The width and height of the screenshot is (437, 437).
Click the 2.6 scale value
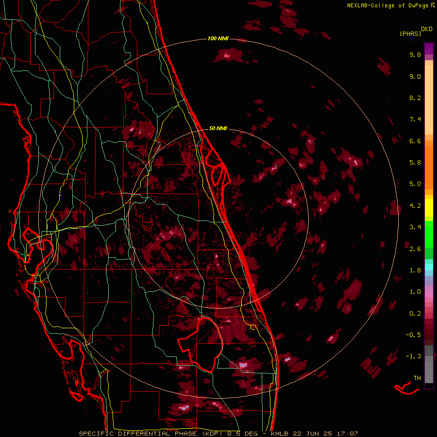[415, 249]
